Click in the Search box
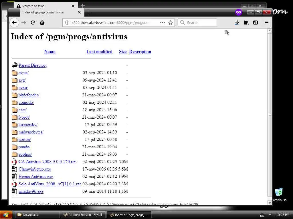 197,23
